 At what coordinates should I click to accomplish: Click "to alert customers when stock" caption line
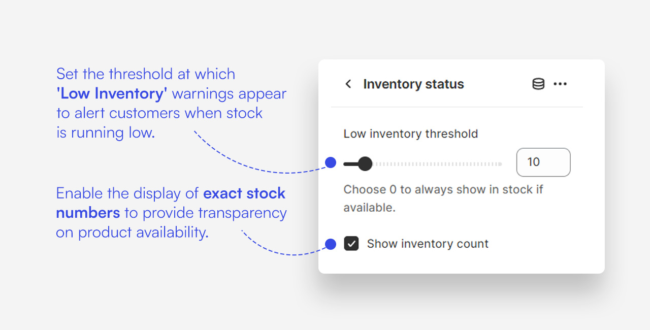[159, 113]
